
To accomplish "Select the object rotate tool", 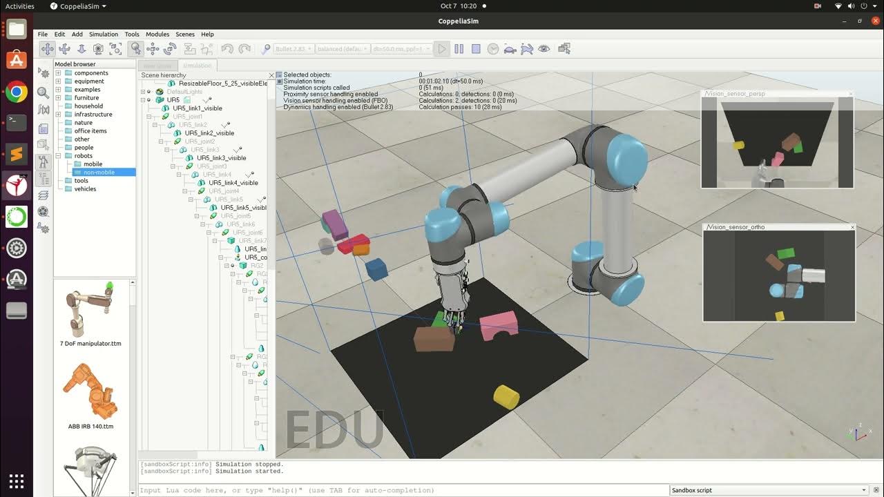I will coord(170,49).
